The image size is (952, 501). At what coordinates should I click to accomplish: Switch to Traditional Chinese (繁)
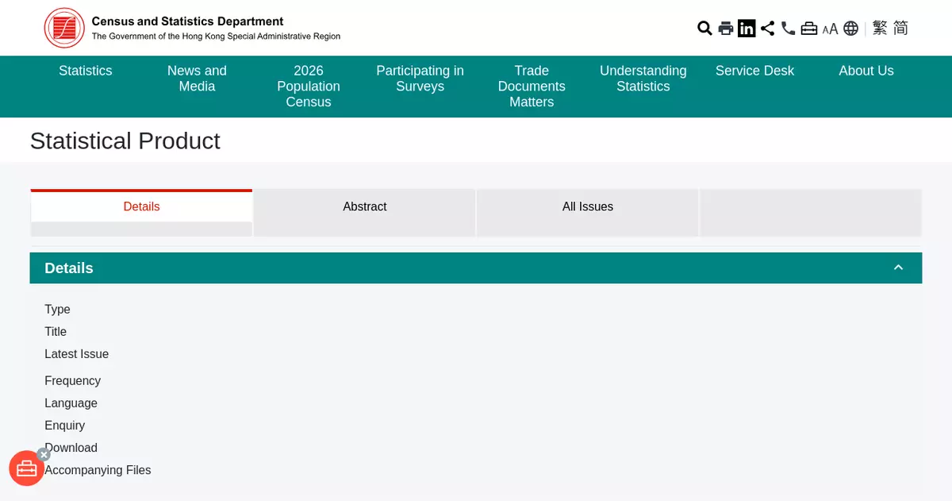880,29
